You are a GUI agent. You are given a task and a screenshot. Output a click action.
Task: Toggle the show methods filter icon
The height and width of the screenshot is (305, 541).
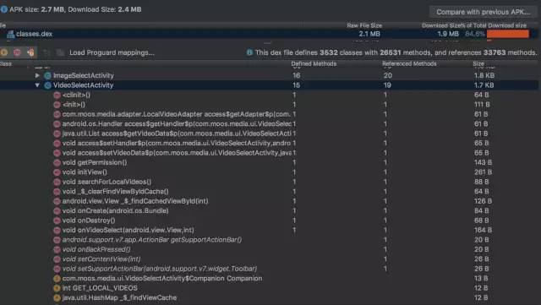tap(17, 52)
